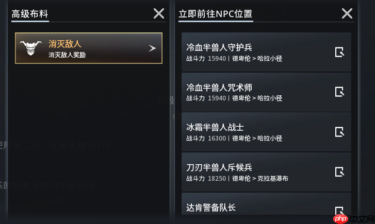Image resolution: width=375 pixels, height=224 pixels.
Task: Click go-to icon for 冰霜半兽人战士
Action: tap(339, 132)
